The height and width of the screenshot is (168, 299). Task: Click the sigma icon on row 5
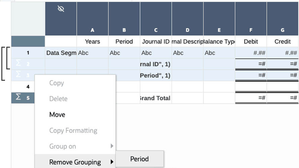click(18, 98)
